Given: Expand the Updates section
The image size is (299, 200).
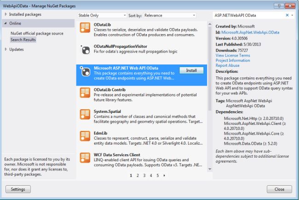Looking at the screenshot, I should click(6, 49).
